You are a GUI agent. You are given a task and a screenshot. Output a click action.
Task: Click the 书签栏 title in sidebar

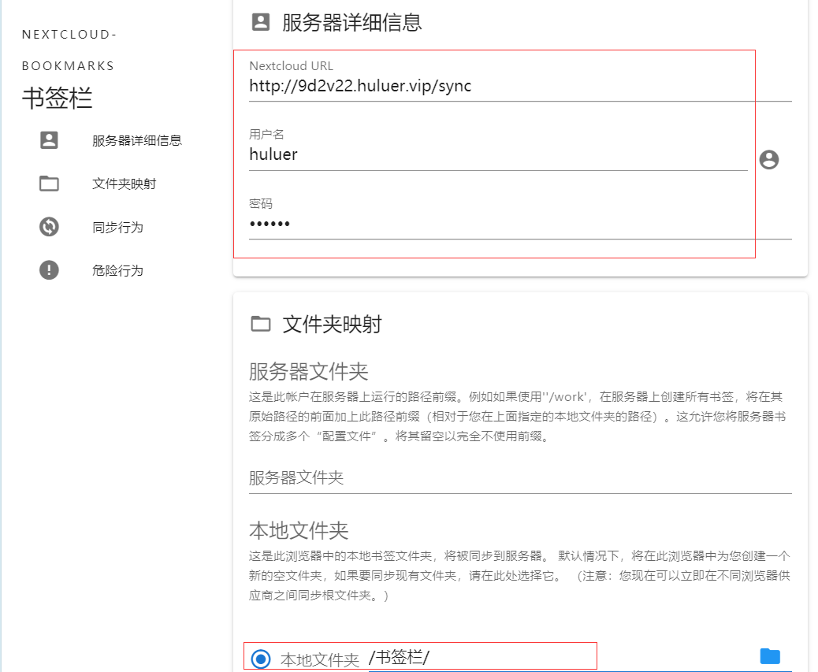click(x=58, y=98)
